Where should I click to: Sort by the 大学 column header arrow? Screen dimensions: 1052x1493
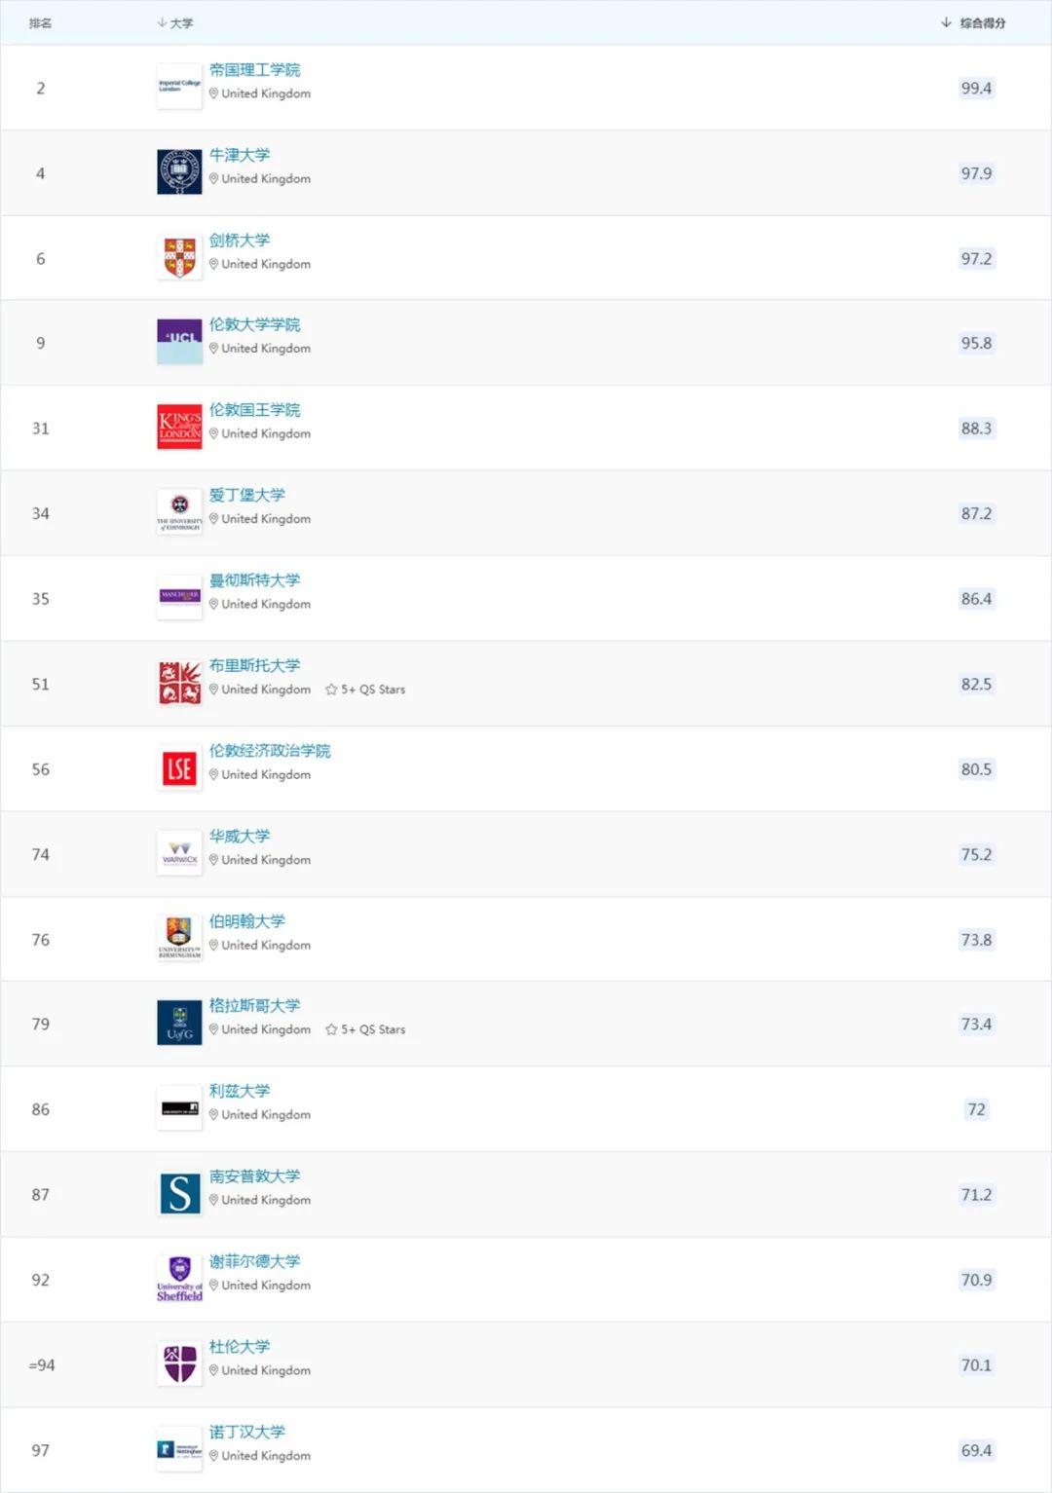tap(162, 22)
